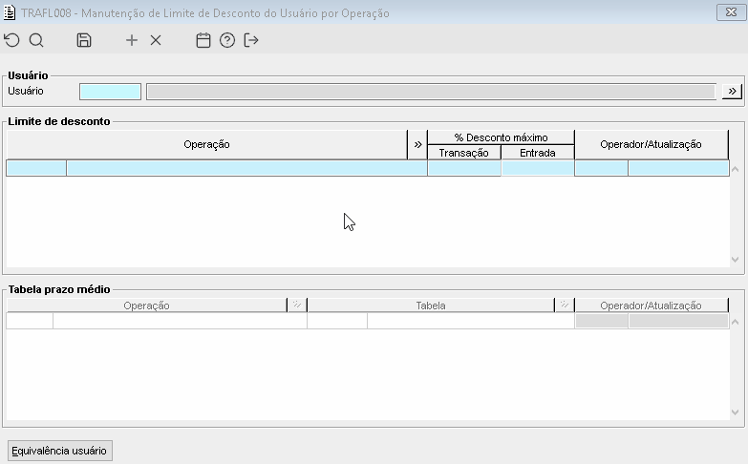Expand Operação lookup in Limite de desconto header
748x464 pixels.
pos(417,144)
